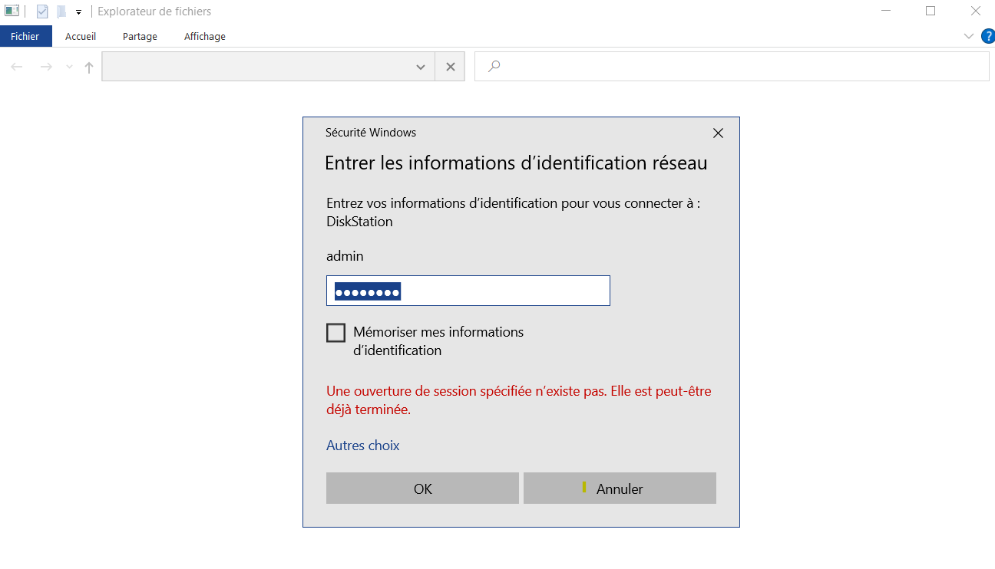995x569 pixels.
Task: Open the Customize Quick Access Toolbar arrow
Action: point(78,12)
